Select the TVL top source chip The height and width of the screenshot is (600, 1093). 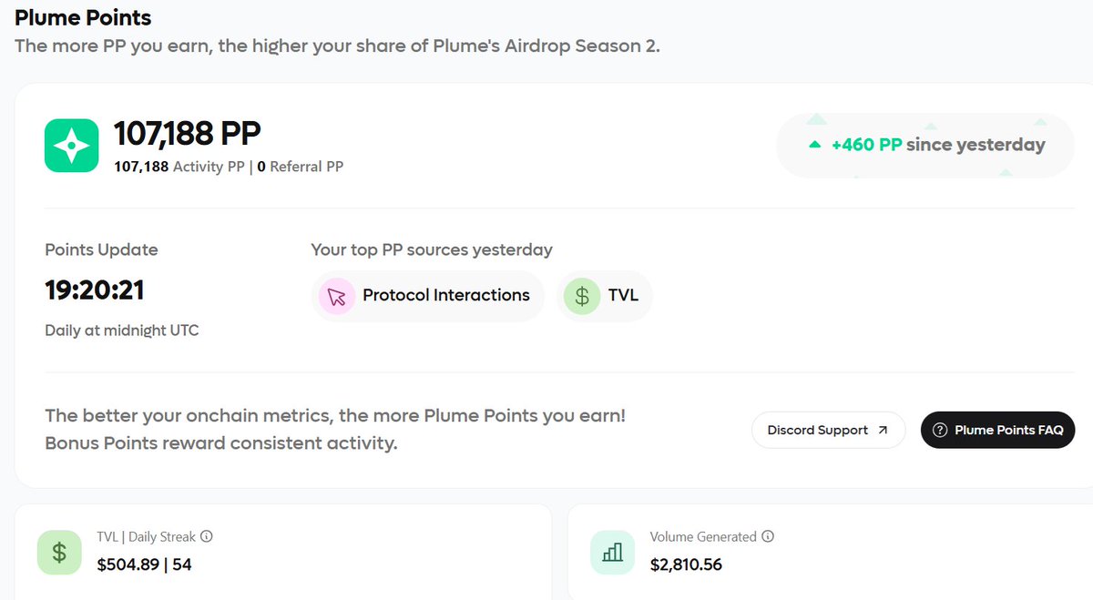click(605, 297)
